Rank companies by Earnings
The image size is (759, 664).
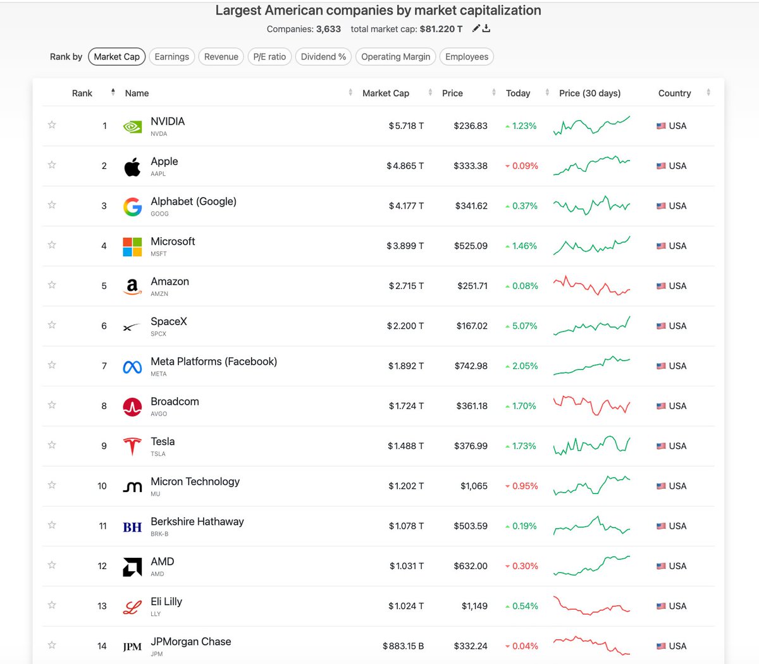tap(172, 56)
